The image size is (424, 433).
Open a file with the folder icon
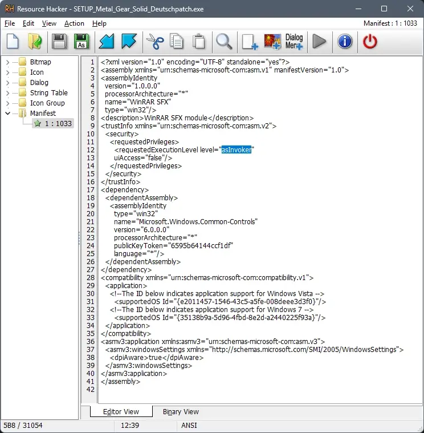point(35,42)
